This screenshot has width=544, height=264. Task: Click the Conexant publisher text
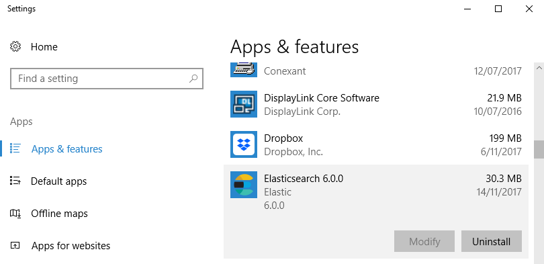[x=285, y=71]
